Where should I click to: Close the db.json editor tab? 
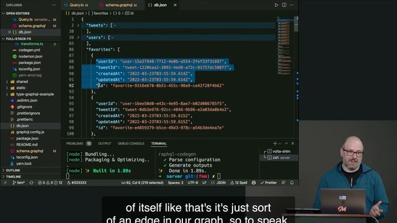(175, 5)
